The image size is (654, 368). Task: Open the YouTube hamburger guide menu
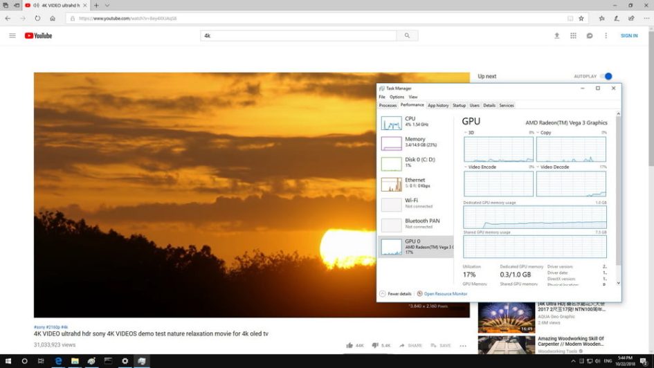click(x=12, y=35)
